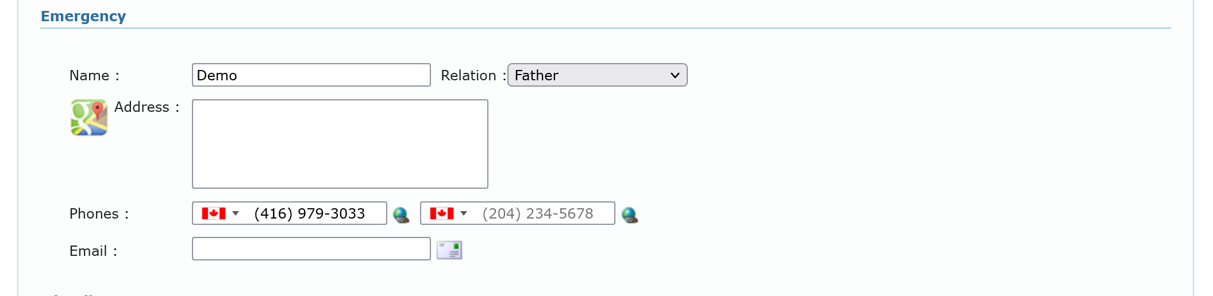Expand country code arrow for second phone

pos(464,213)
